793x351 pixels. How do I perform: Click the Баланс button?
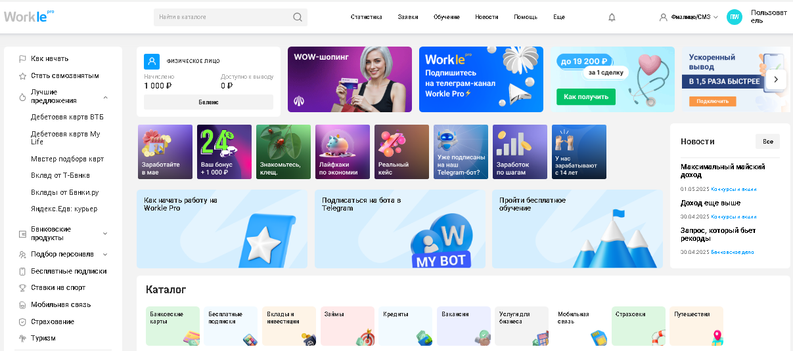[208, 102]
